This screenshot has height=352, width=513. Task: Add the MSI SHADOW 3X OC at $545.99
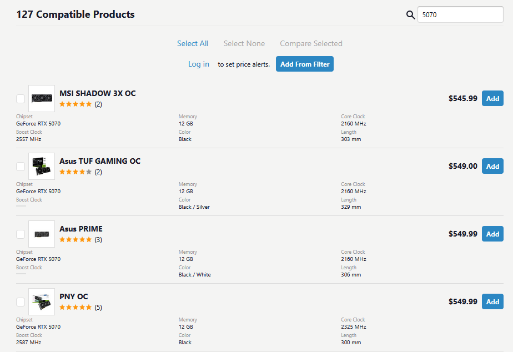pyautogui.click(x=492, y=98)
